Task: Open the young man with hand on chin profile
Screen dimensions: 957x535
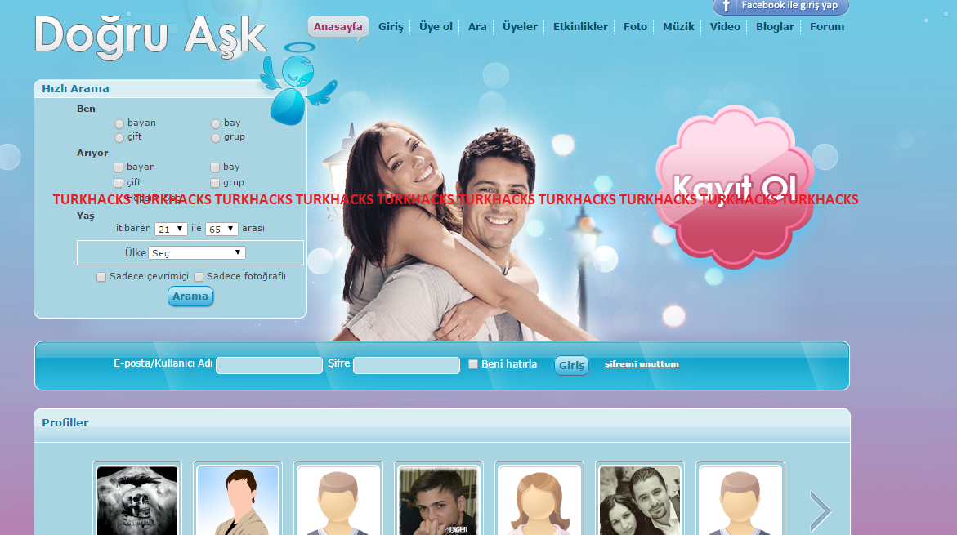Action: pos(439,500)
